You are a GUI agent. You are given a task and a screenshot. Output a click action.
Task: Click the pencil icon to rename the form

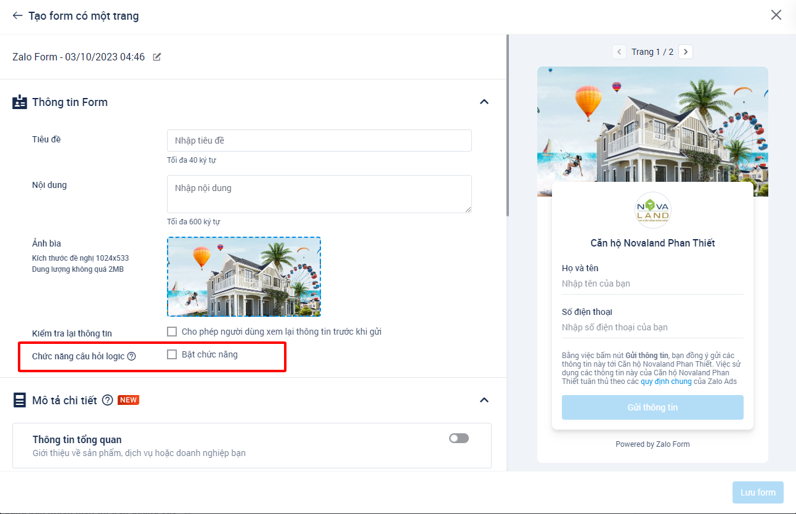[x=156, y=56]
